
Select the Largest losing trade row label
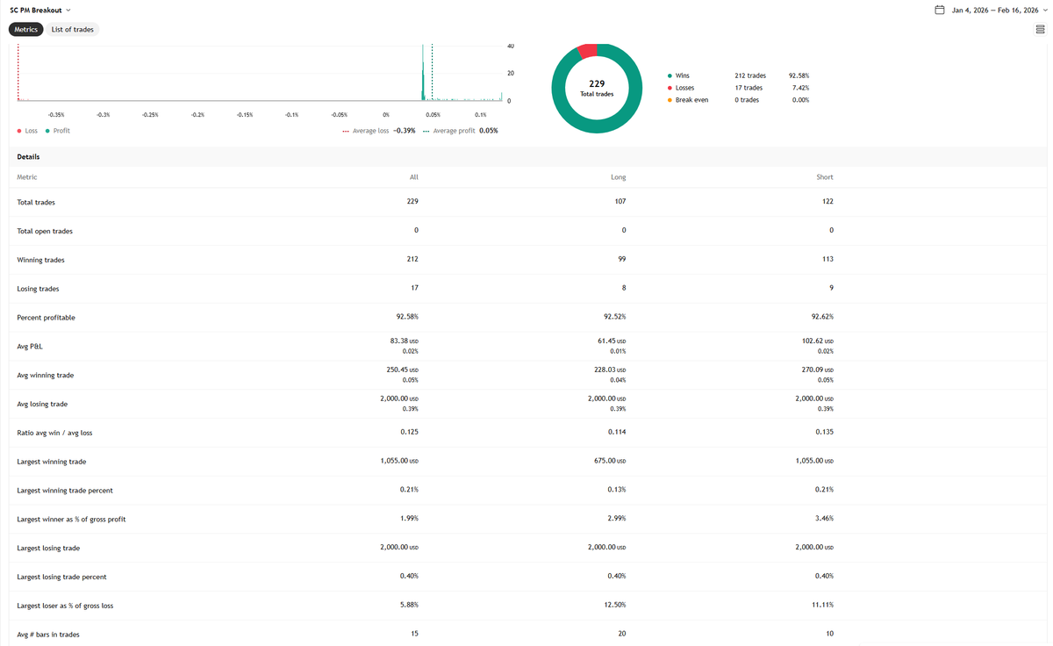pos(48,549)
